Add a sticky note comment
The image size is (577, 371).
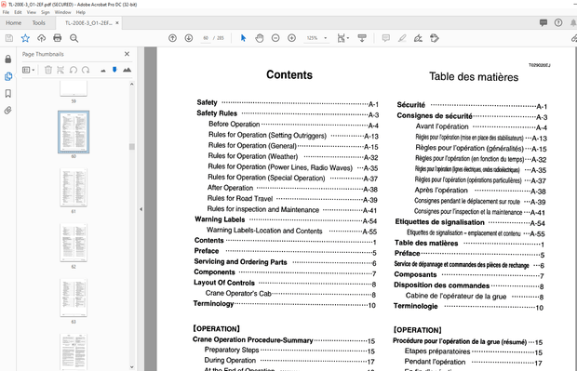point(386,38)
